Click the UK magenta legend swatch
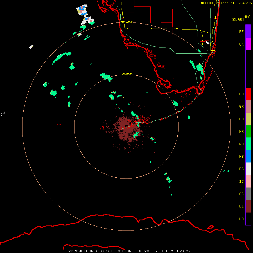This screenshot has height=253, width=253. click(248, 44)
